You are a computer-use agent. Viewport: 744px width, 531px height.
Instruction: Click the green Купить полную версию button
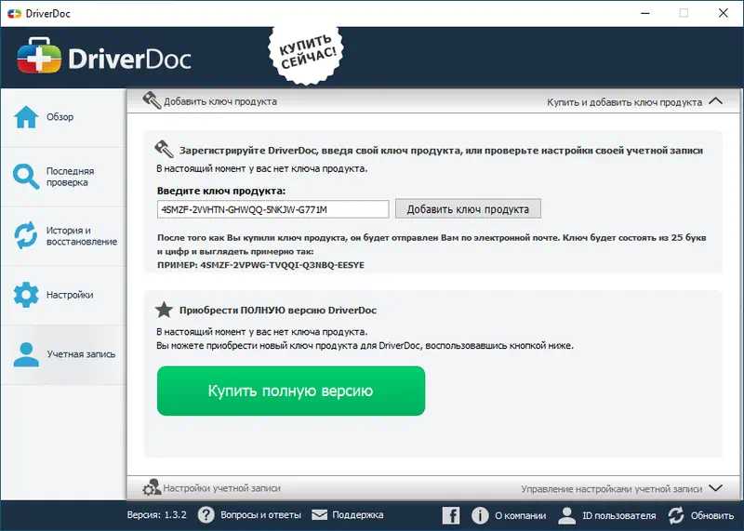tap(291, 391)
